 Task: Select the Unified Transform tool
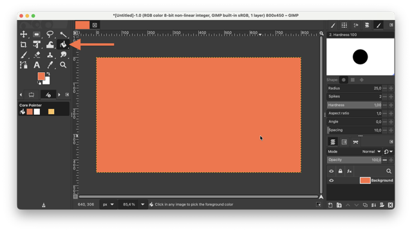(x=37, y=44)
